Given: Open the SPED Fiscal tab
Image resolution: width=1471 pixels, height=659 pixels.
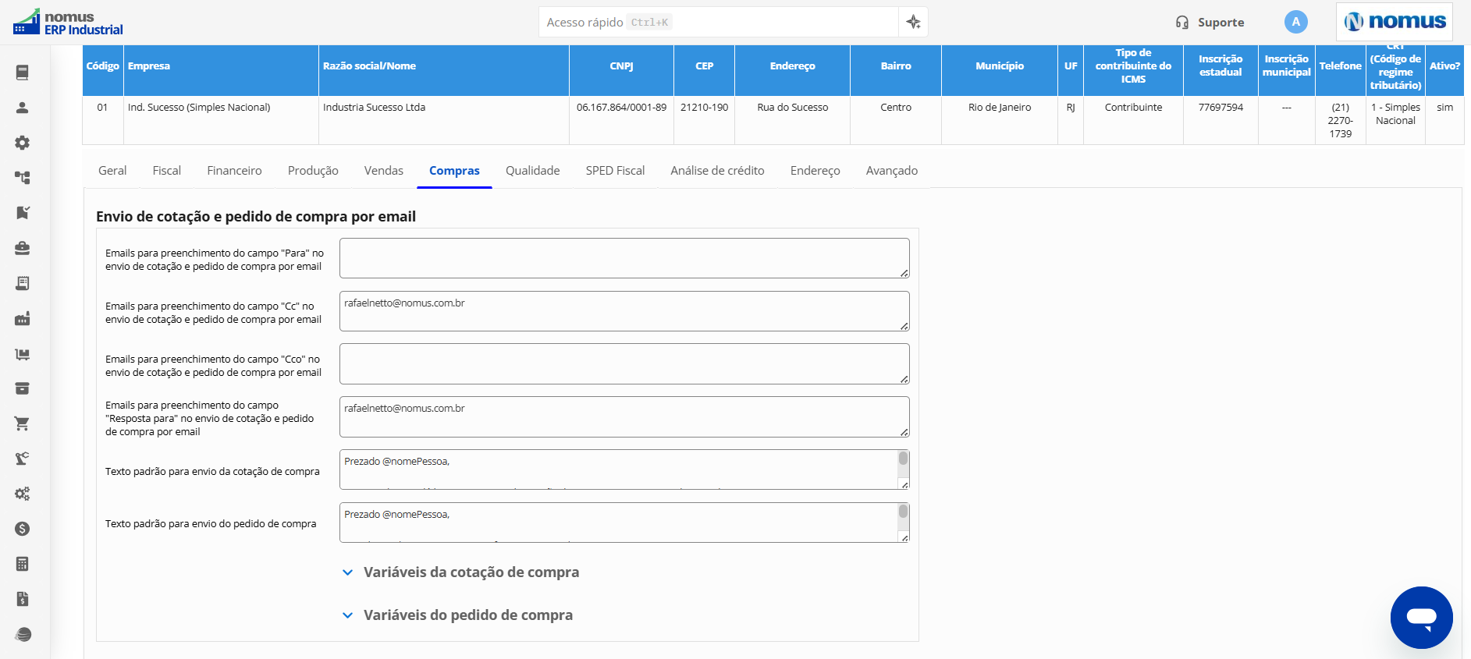Looking at the screenshot, I should pyautogui.click(x=615, y=171).
